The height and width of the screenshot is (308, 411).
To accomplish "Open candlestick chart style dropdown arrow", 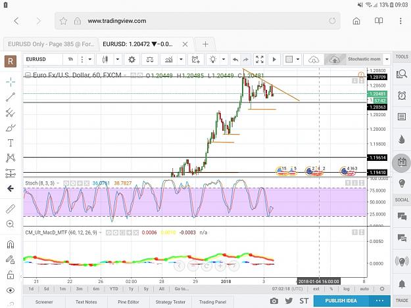I will point(118,59).
